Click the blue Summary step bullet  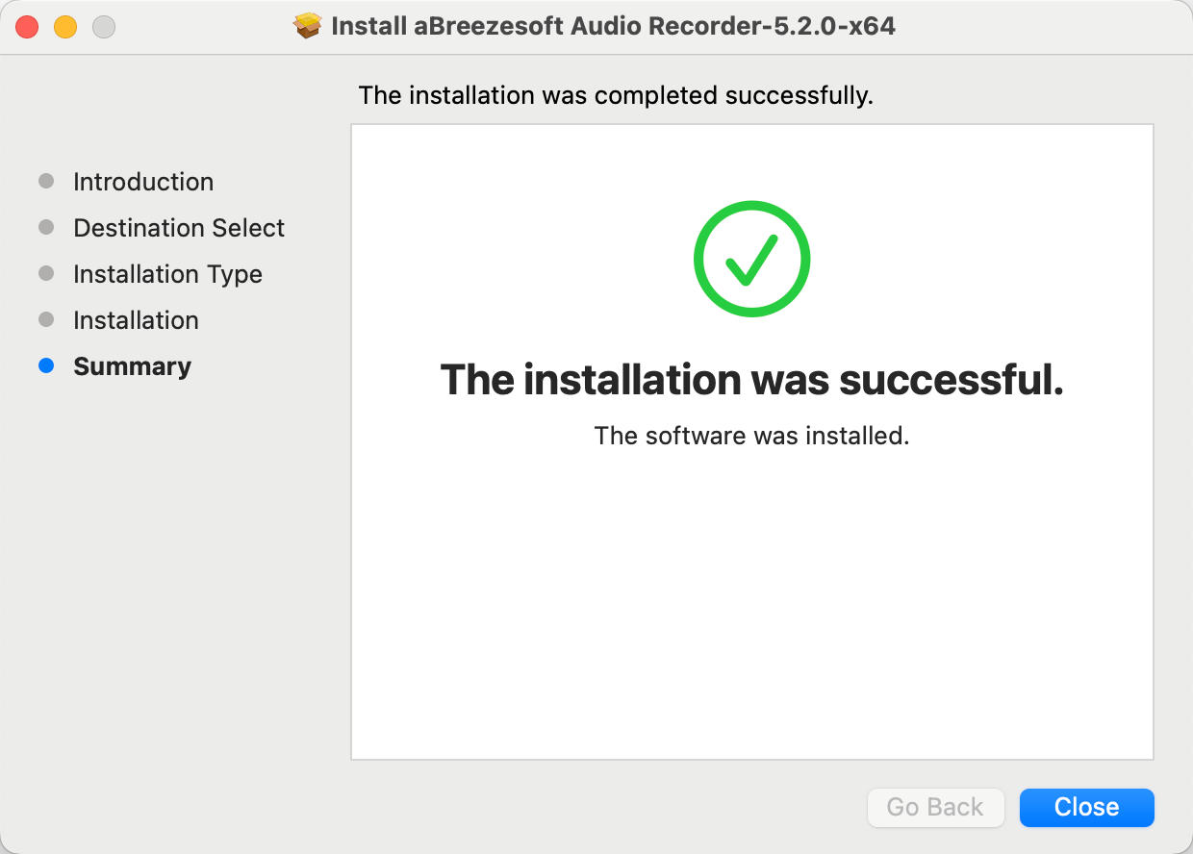45,365
